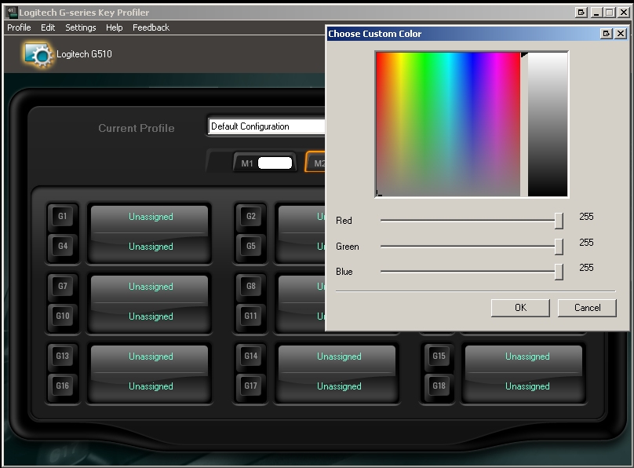Select the G10 key
The image size is (634, 468).
(x=63, y=316)
